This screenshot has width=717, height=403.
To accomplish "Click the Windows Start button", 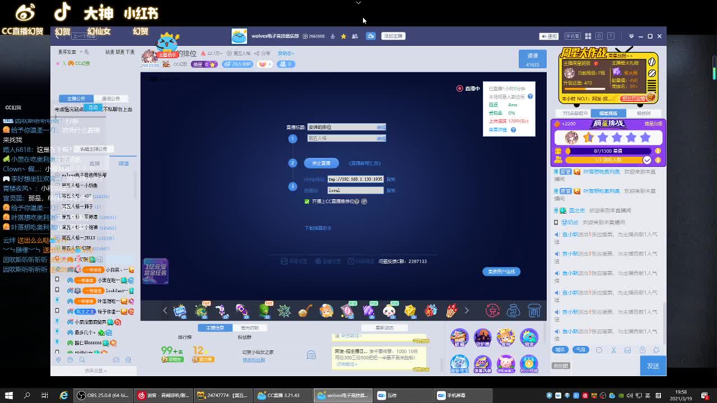I will coord(9,395).
